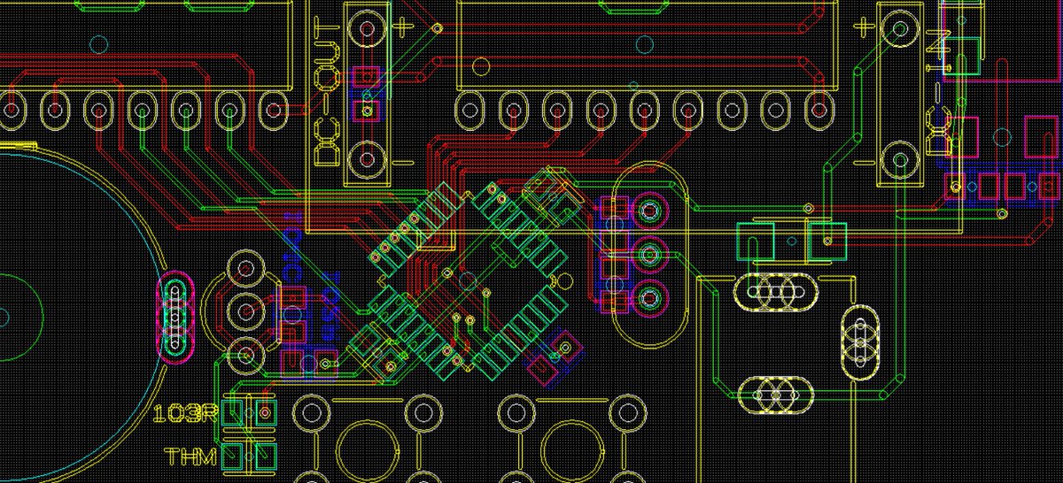Viewport: 1063px width, 483px height.
Task: Select the vertical slot pad of the jack
Action: [858, 341]
